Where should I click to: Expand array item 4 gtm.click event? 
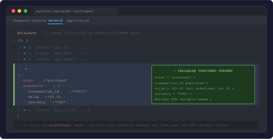[x=25, y=110]
